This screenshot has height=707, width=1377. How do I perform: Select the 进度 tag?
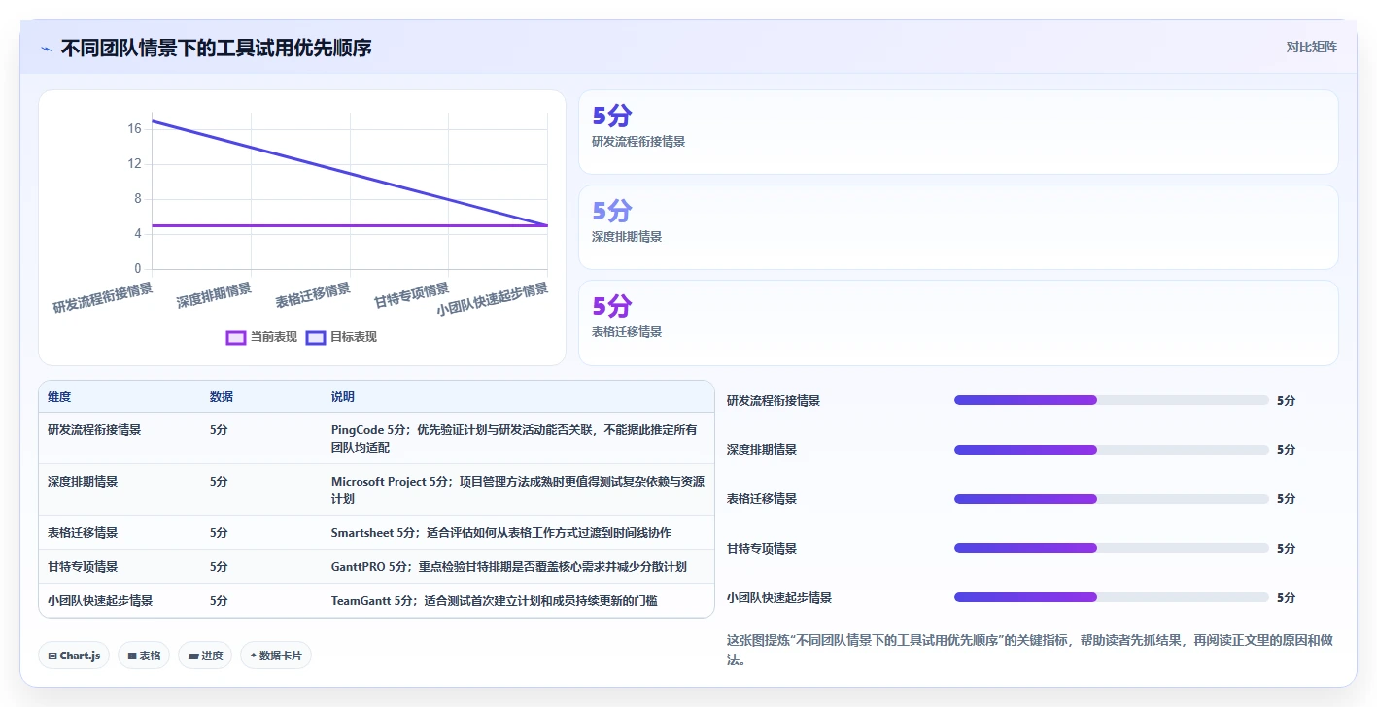click(x=205, y=656)
